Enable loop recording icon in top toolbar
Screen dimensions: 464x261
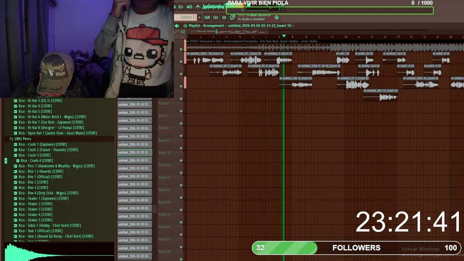(189, 7)
